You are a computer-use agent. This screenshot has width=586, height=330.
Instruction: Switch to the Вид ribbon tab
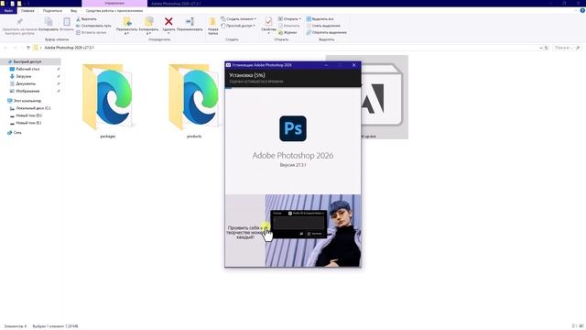point(73,11)
